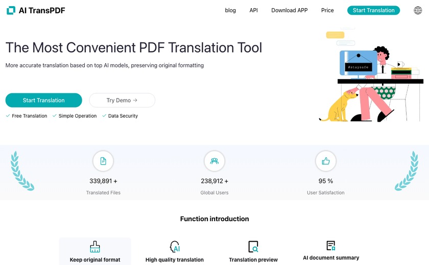This screenshot has height=265, width=429.
Task: Open the API menu item
Action: coord(254,10)
